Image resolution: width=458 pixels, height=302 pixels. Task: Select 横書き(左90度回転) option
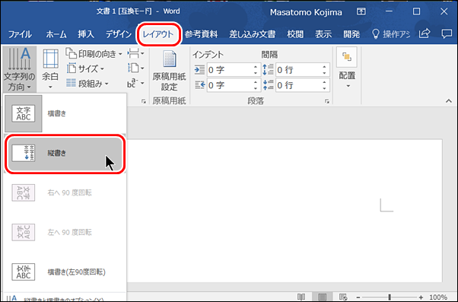coord(65,272)
